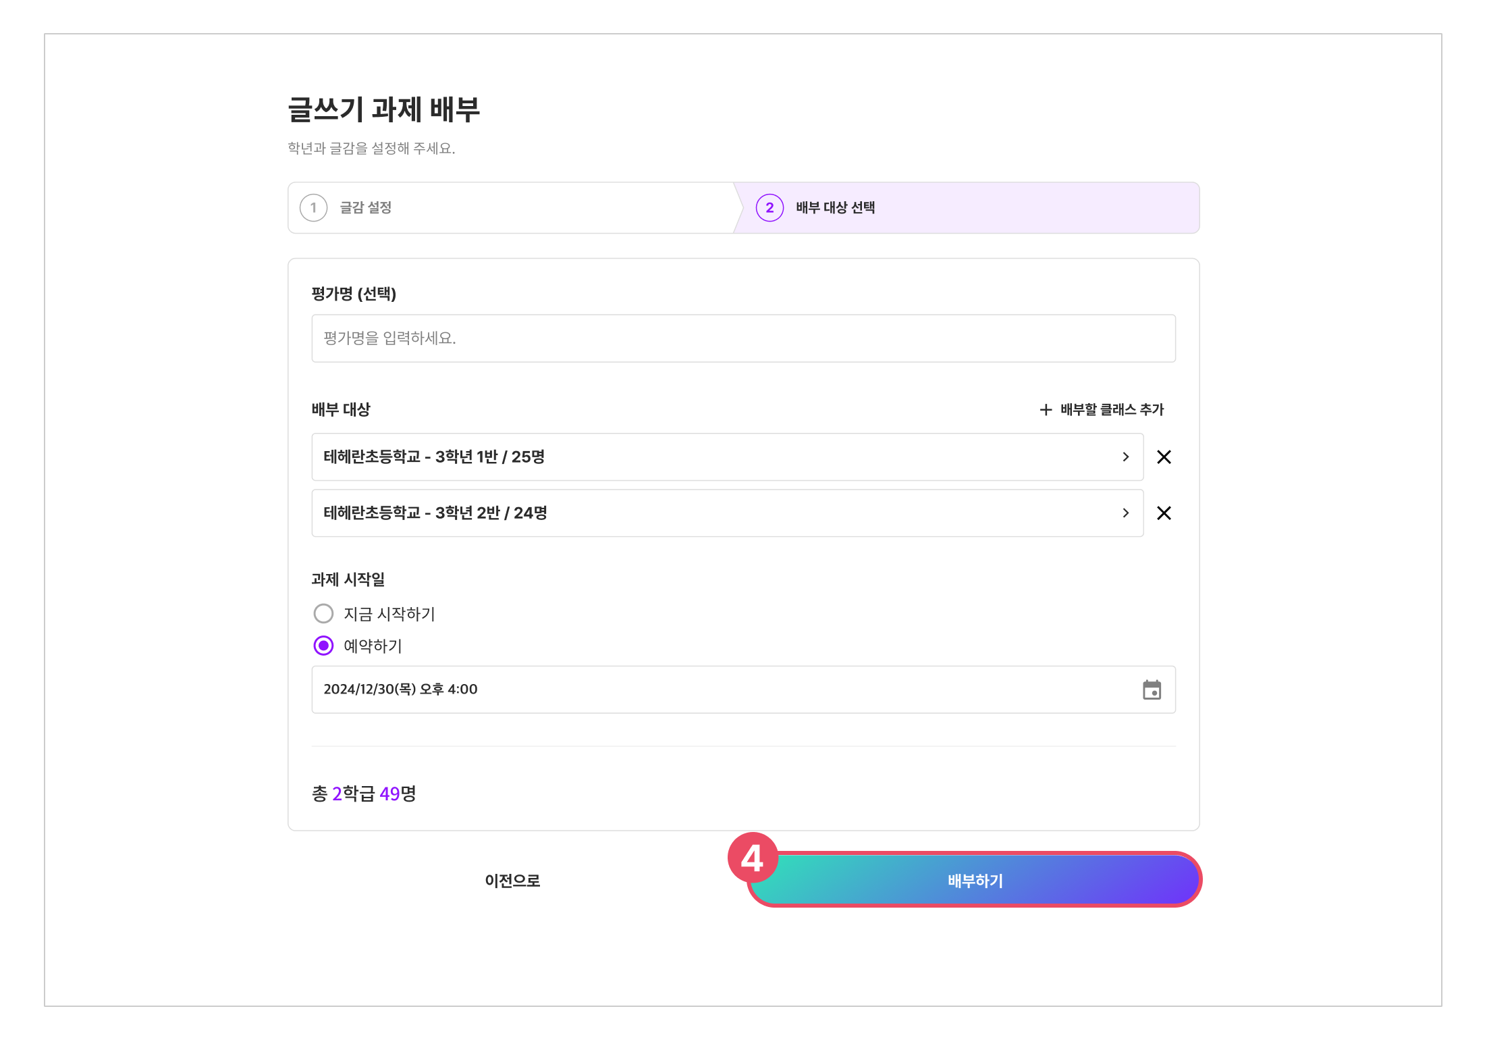Select the 예약하기 radio button
Image resolution: width=1485 pixels, height=1040 pixels.
(x=323, y=646)
